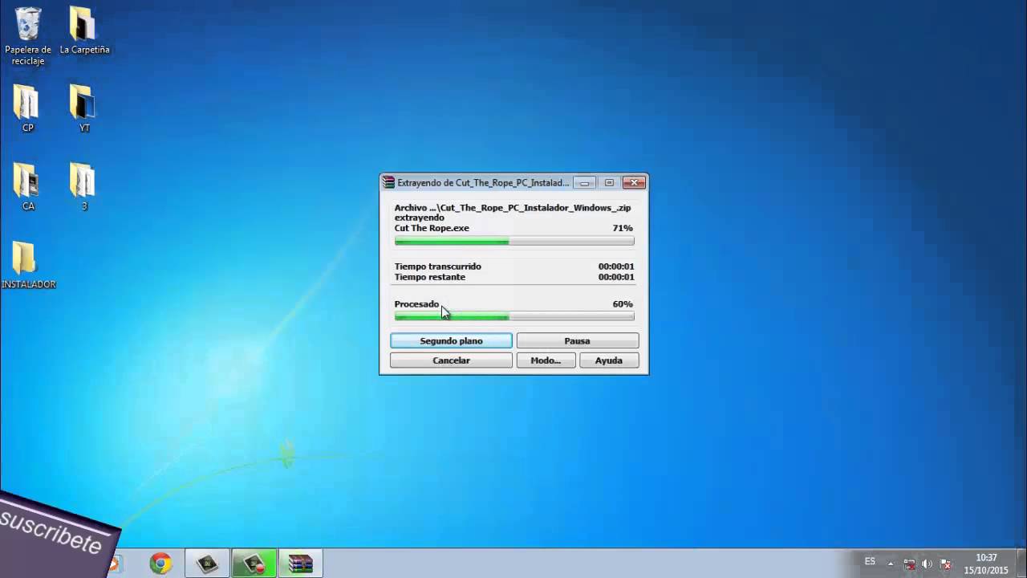The image size is (1027, 578).
Task: Open the Papelera de reciclaje icon
Action: 28,36
